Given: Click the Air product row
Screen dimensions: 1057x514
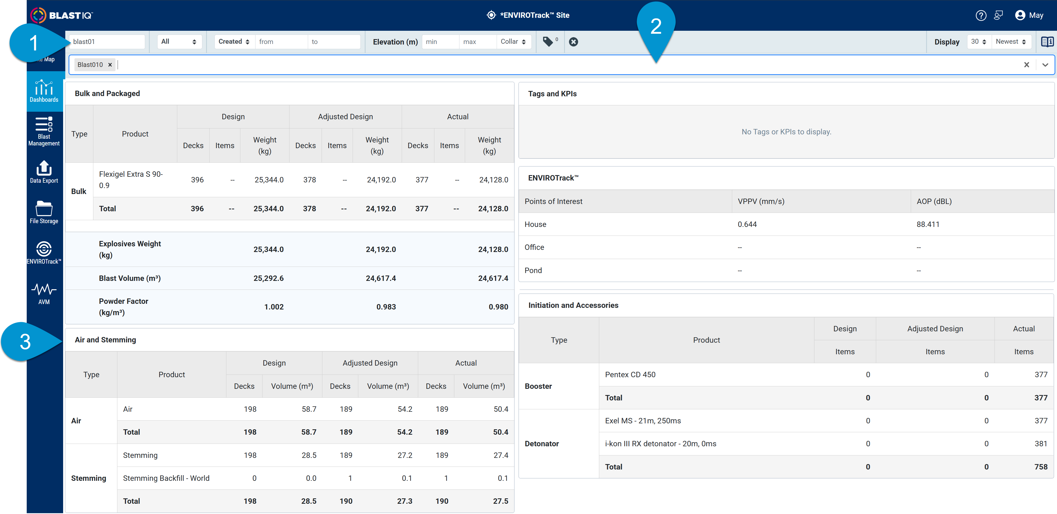Looking at the screenshot, I should pyautogui.click(x=315, y=409).
